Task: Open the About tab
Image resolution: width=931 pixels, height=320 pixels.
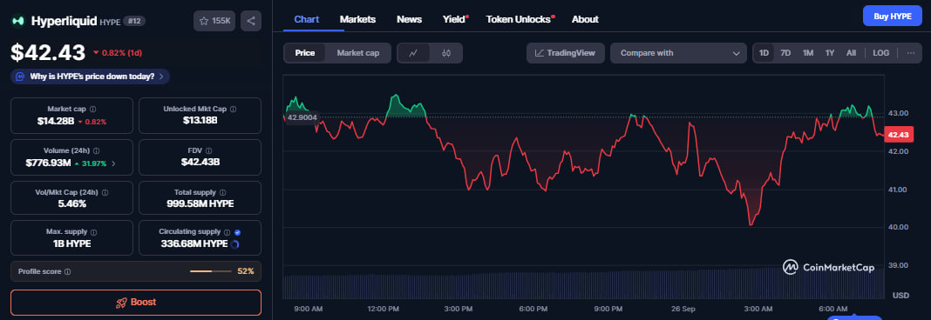Action: click(585, 19)
